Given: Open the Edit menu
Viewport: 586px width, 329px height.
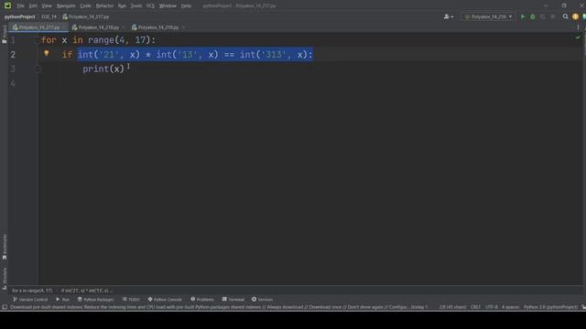Looking at the screenshot, I should click(33, 6).
